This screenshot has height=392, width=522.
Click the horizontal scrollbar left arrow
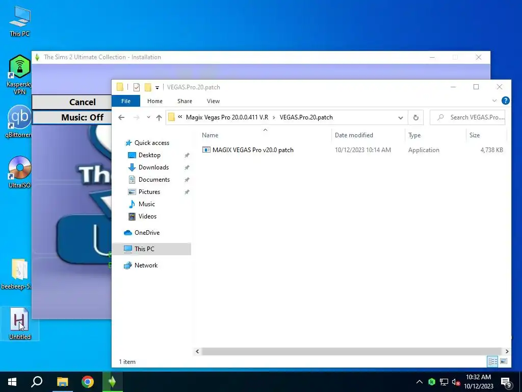coord(197,351)
